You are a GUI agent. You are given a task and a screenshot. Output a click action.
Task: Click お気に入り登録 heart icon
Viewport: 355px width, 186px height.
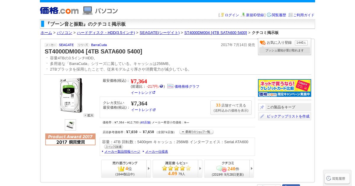(x=263, y=43)
